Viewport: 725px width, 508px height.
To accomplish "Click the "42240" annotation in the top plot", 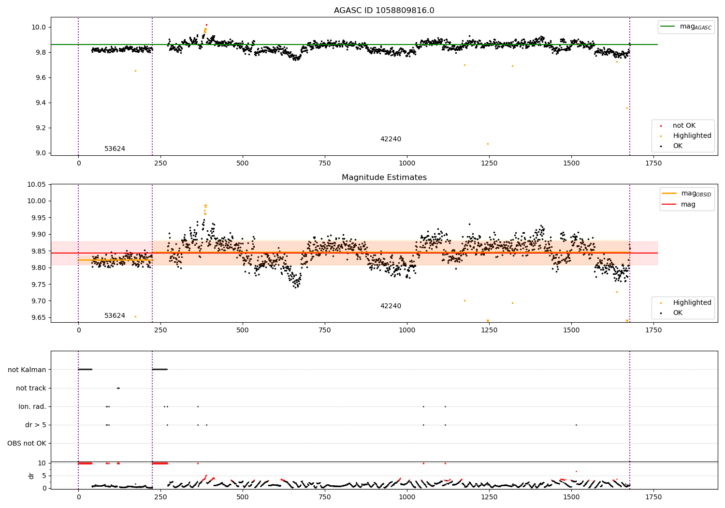I will (391, 139).
